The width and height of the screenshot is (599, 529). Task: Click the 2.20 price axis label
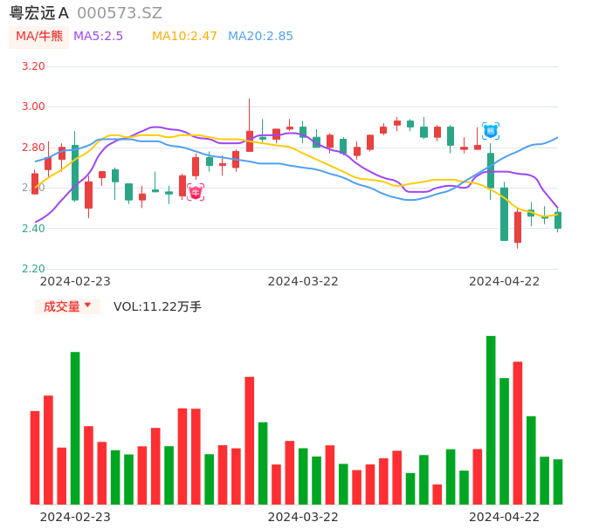[33, 269]
